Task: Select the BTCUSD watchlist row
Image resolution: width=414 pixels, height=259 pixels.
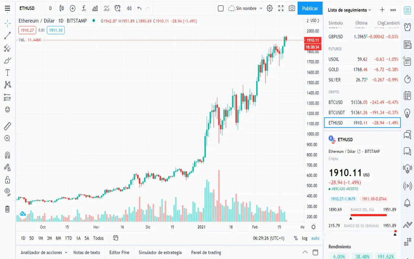Action: [x=362, y=102]
